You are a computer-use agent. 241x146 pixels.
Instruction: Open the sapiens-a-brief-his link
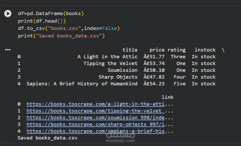tap(95, 131)
